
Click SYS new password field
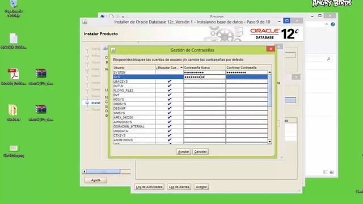(205, 77)
